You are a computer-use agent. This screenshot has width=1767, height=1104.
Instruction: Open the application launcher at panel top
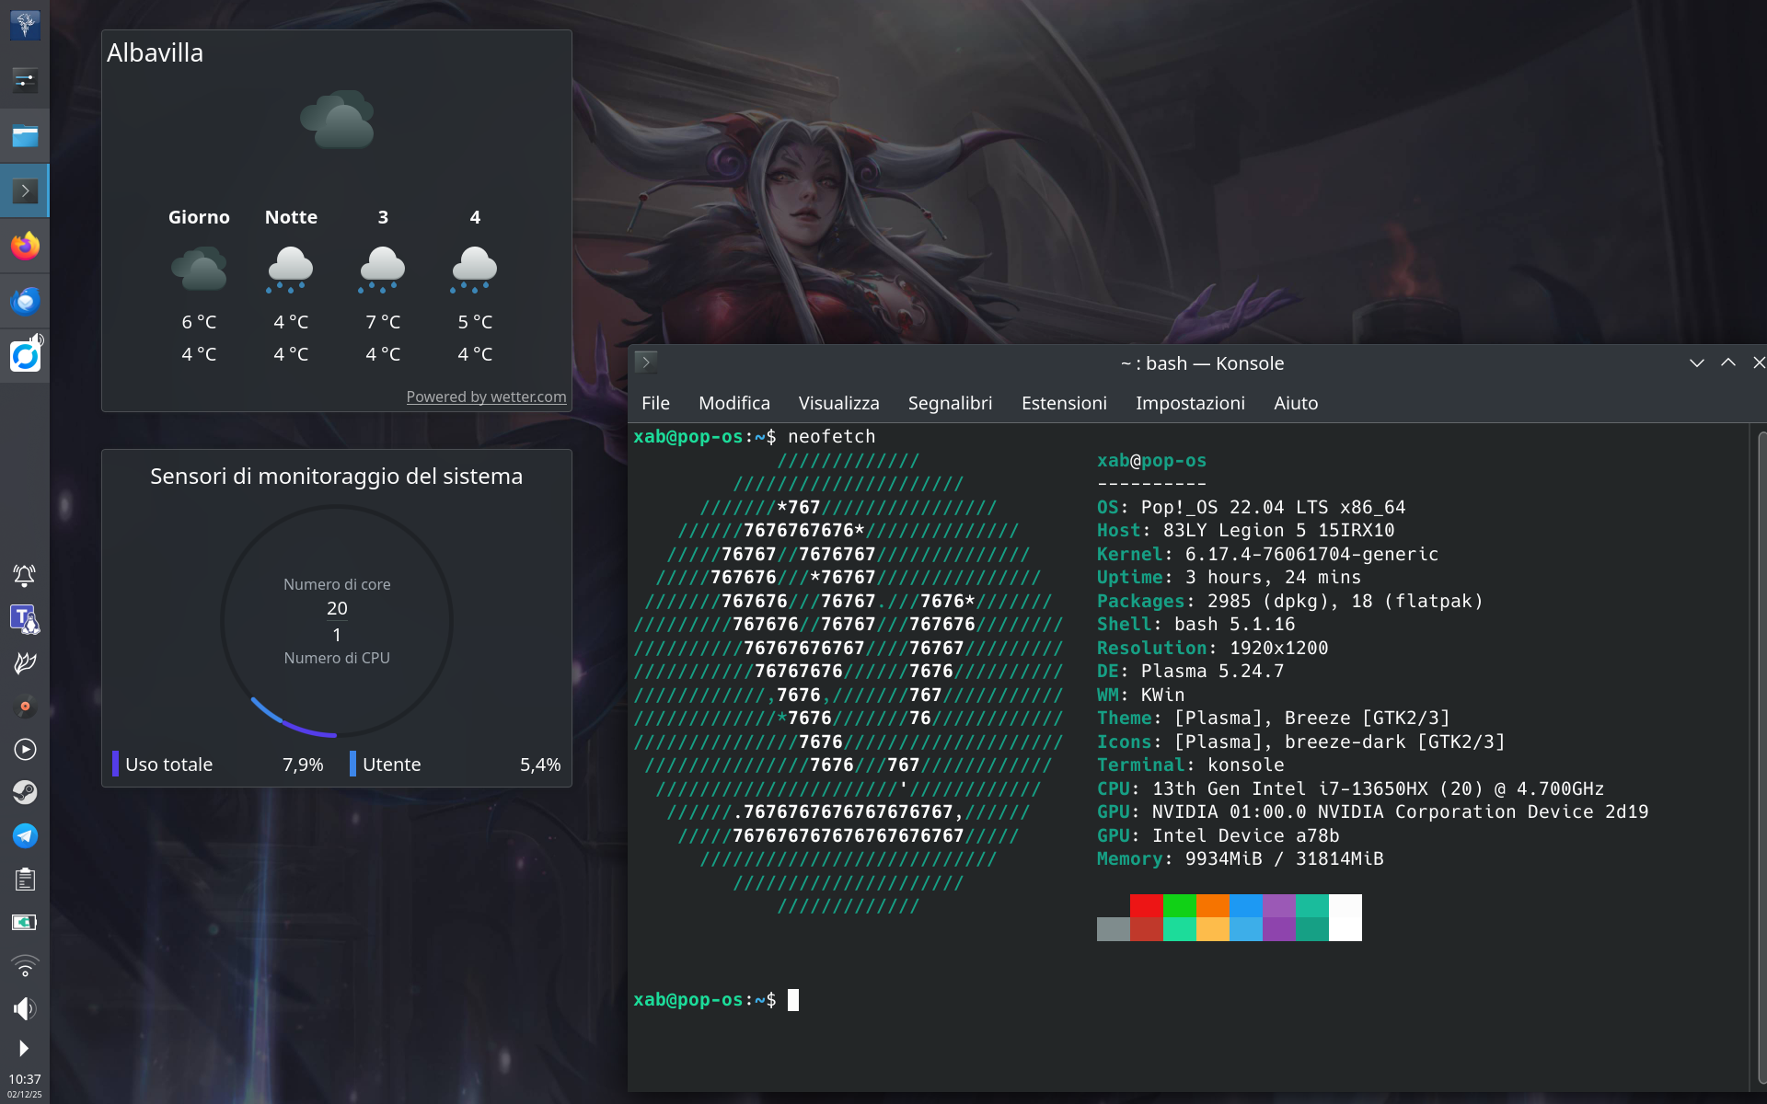pyautogui.click(x=25, y=25)
